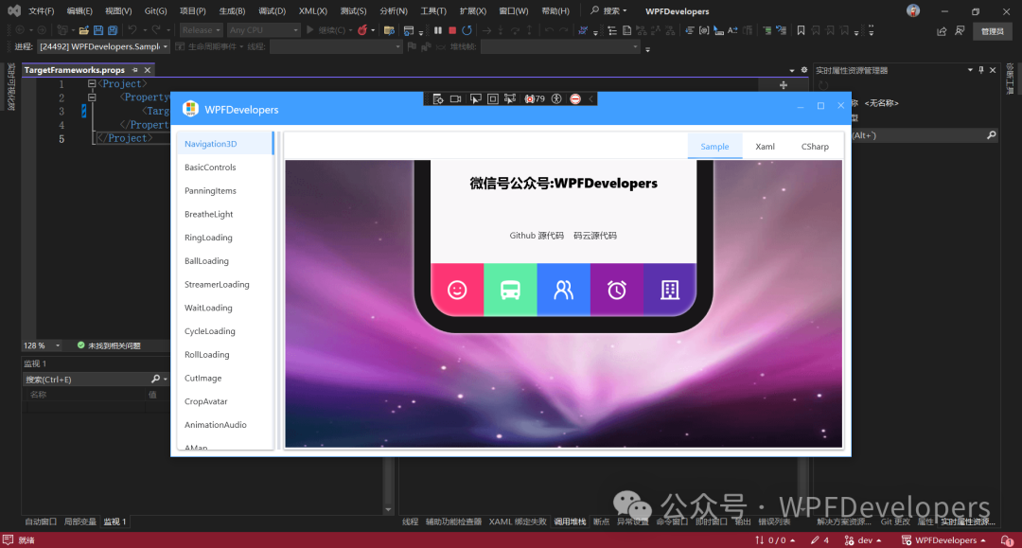
Task: Pause debugging via the pause icon
Action: point(437,29)
